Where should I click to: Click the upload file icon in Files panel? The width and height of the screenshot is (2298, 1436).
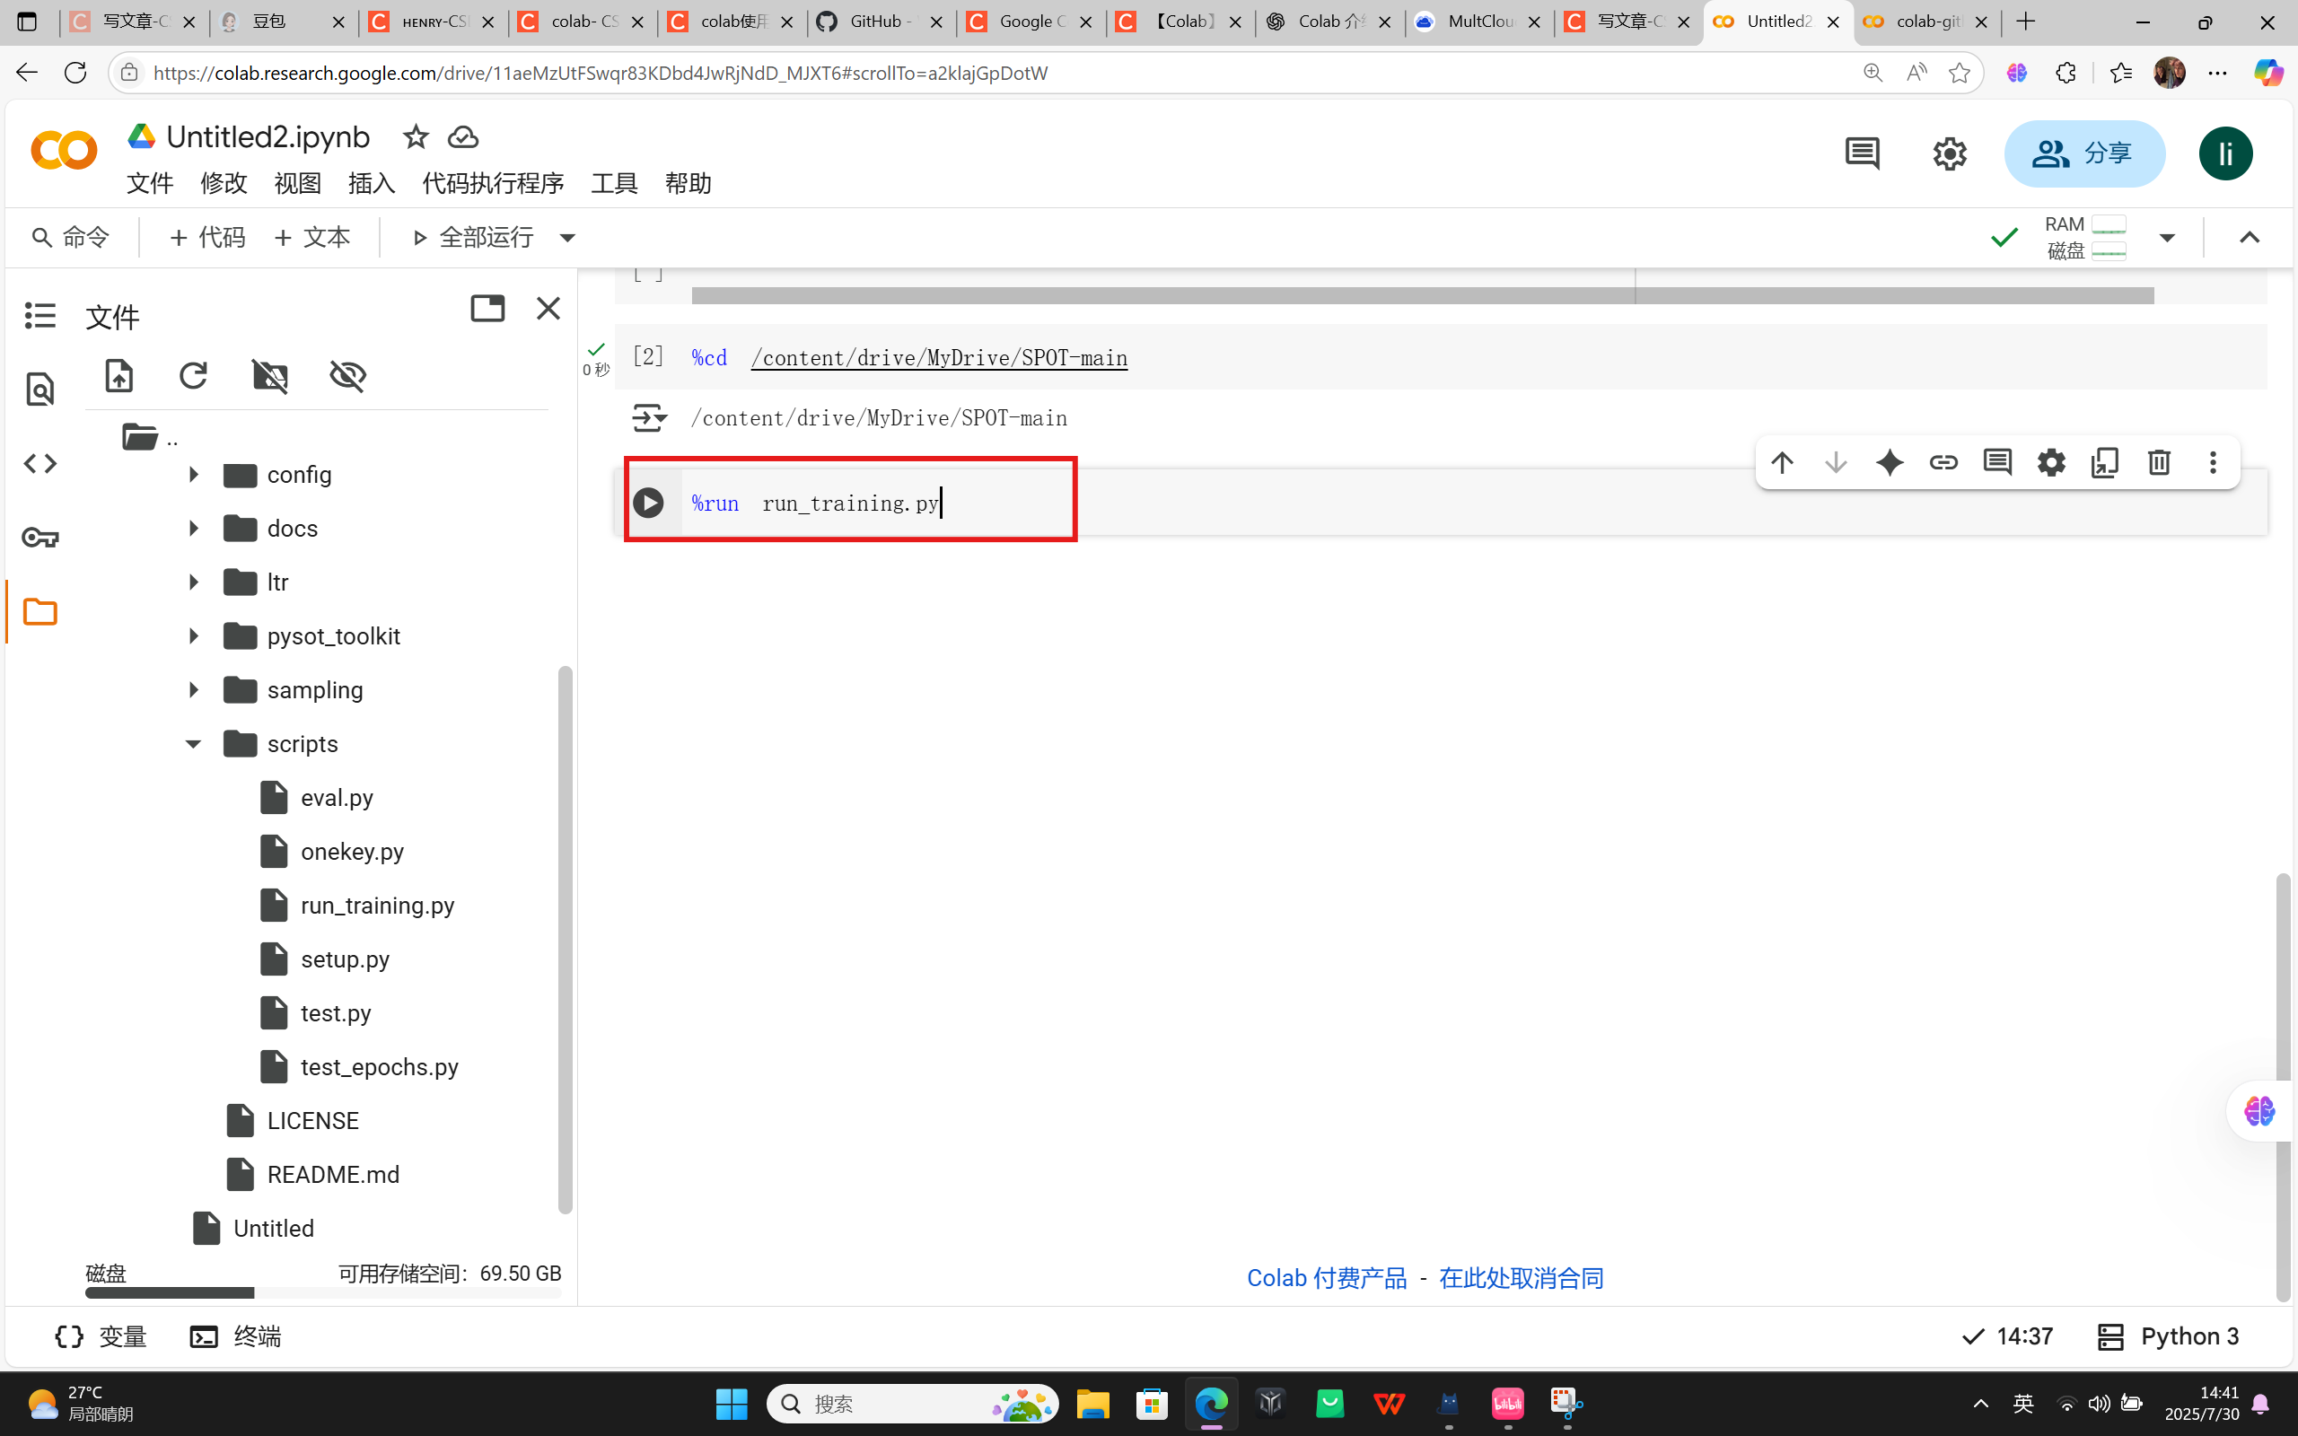click(x=118, y=375)
